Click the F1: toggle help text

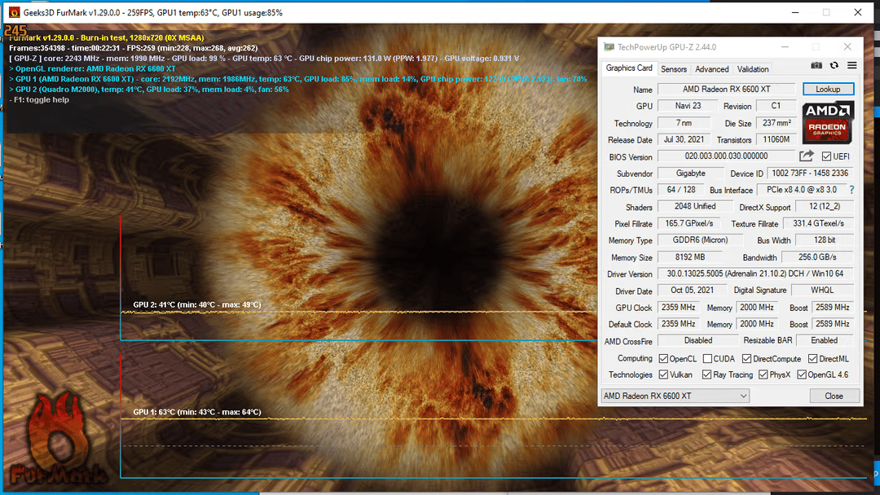coord(39,100)
